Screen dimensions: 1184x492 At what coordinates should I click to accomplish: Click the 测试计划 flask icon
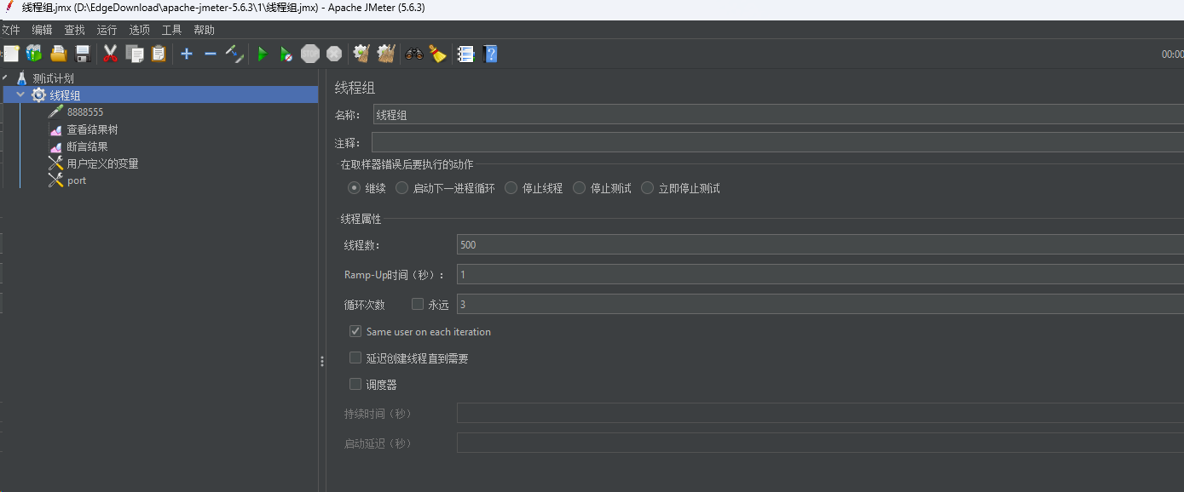[x=21, y=78]
